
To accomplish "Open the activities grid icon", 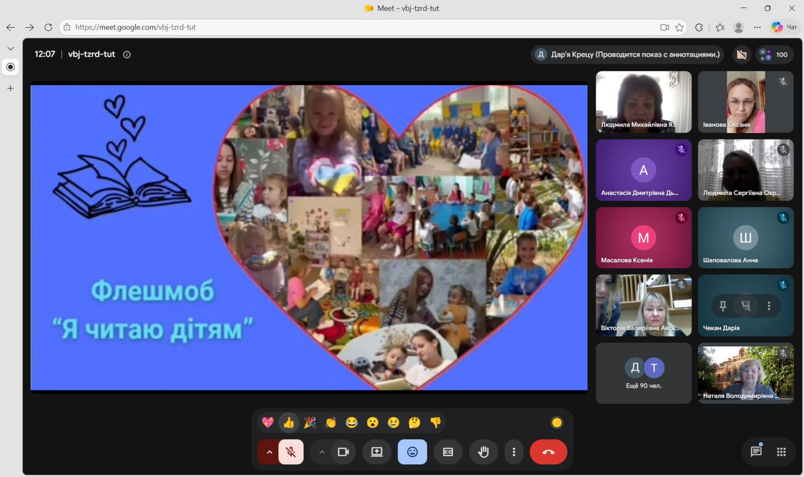I will pyautogui.click(x=781, y=452).
